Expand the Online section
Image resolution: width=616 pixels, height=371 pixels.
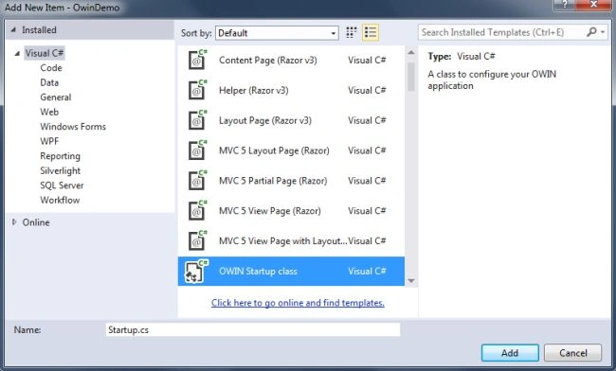(14, 222)
